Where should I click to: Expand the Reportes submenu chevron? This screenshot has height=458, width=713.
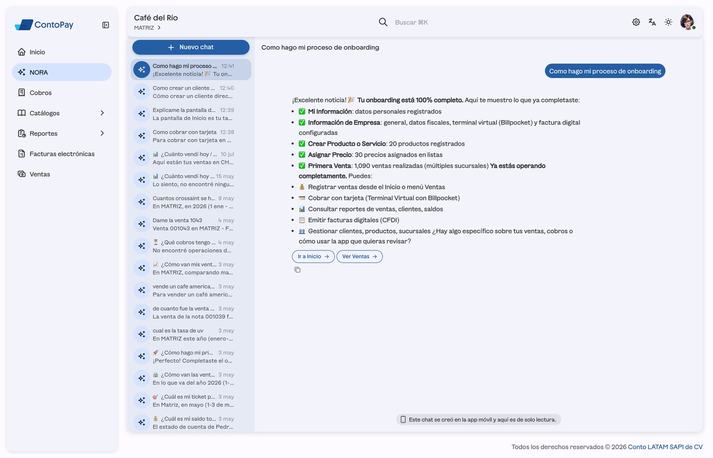tap(102, 133)
